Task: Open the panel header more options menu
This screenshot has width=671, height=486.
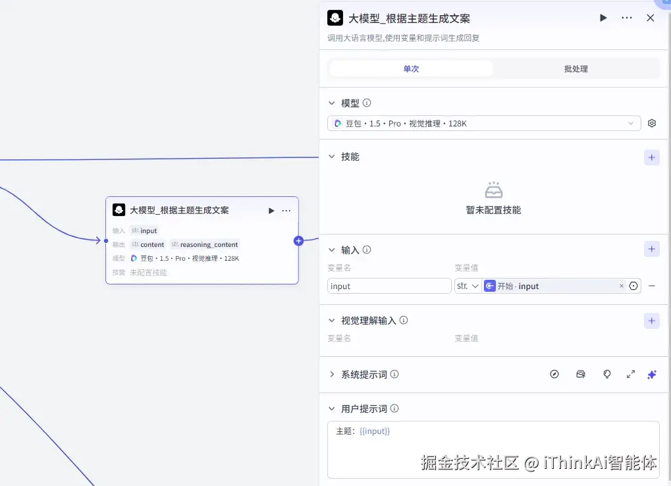Action: [626, 18]
